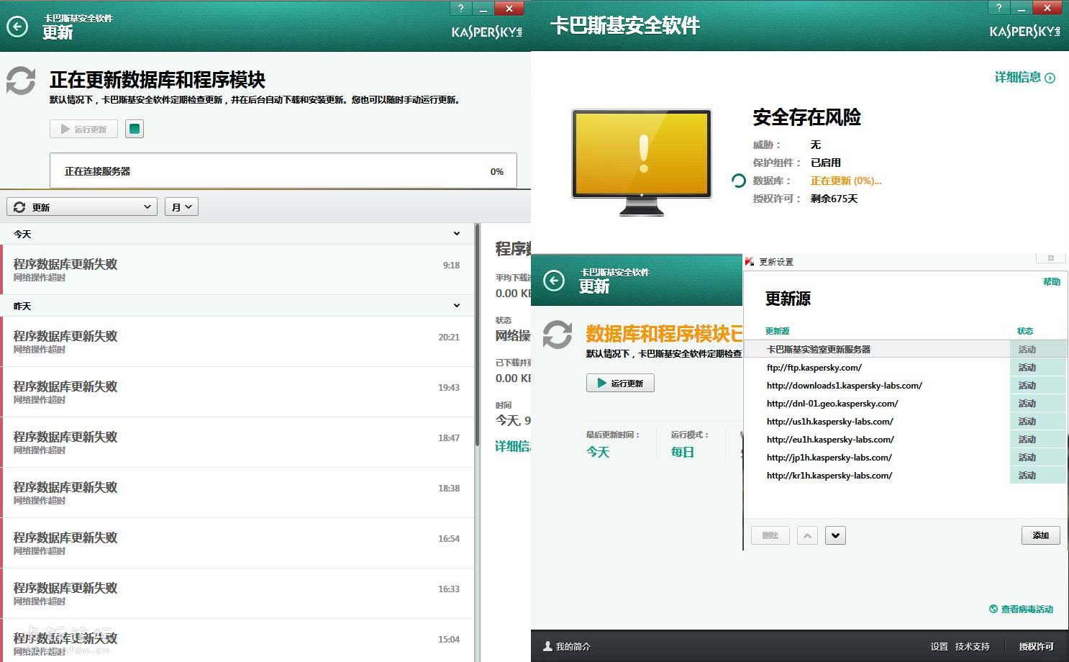Click the 正在更新 (0%) status link
Image resolution: width=1069 pixels, height=662 pixels.
pyautogui.click(x=845, y=181)
